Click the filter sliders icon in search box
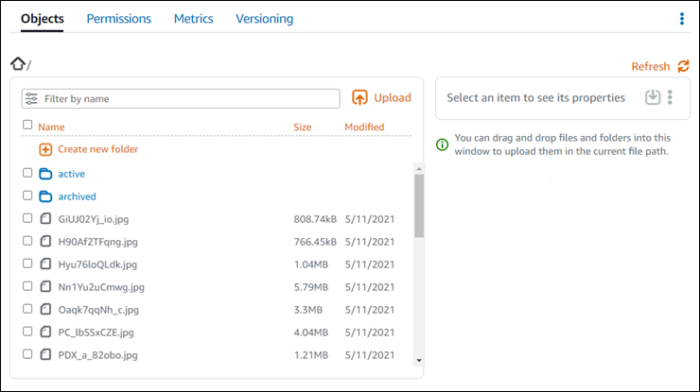The width and height of the screenshot is (700, 392). point(31,98)
